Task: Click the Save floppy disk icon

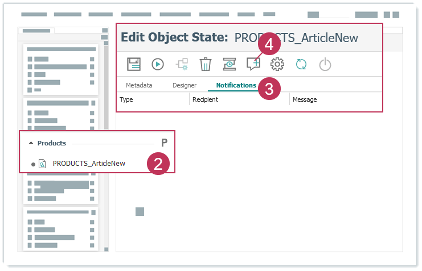Action: [x=134, y=64]
